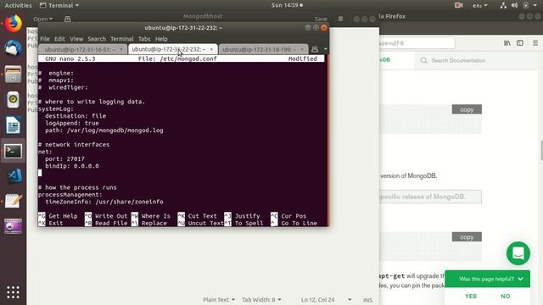Screen dimensions: 543x305
Task: Open keyboard language en dropdown
Action: 479,5
